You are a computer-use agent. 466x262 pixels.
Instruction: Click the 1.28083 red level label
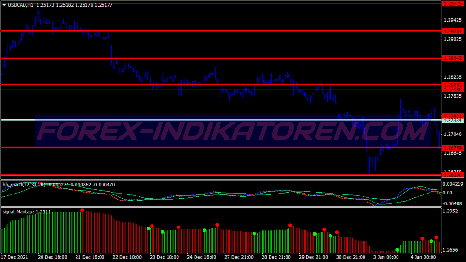[x=453, y=85]
